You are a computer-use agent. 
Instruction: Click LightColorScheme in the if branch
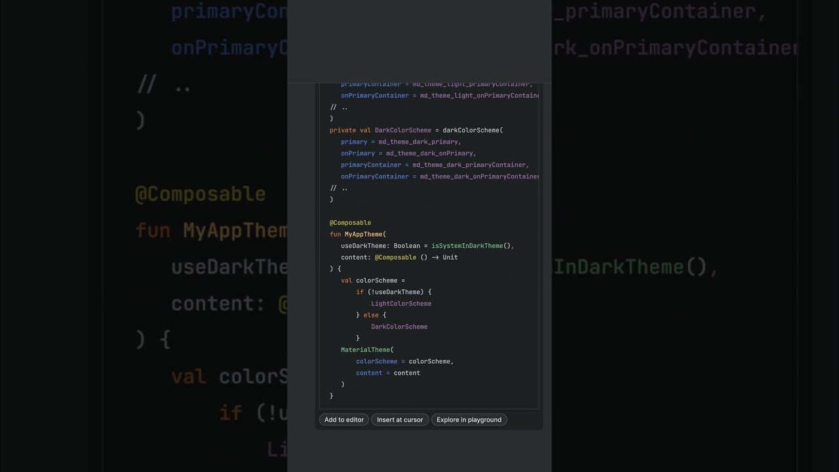(x=401, y=304)
